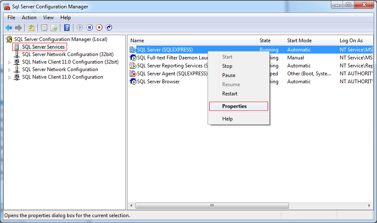Click the Back arrow toolbar icon
Image resolution: width=377 pixels, height=223 pixels.
point(9,28)
